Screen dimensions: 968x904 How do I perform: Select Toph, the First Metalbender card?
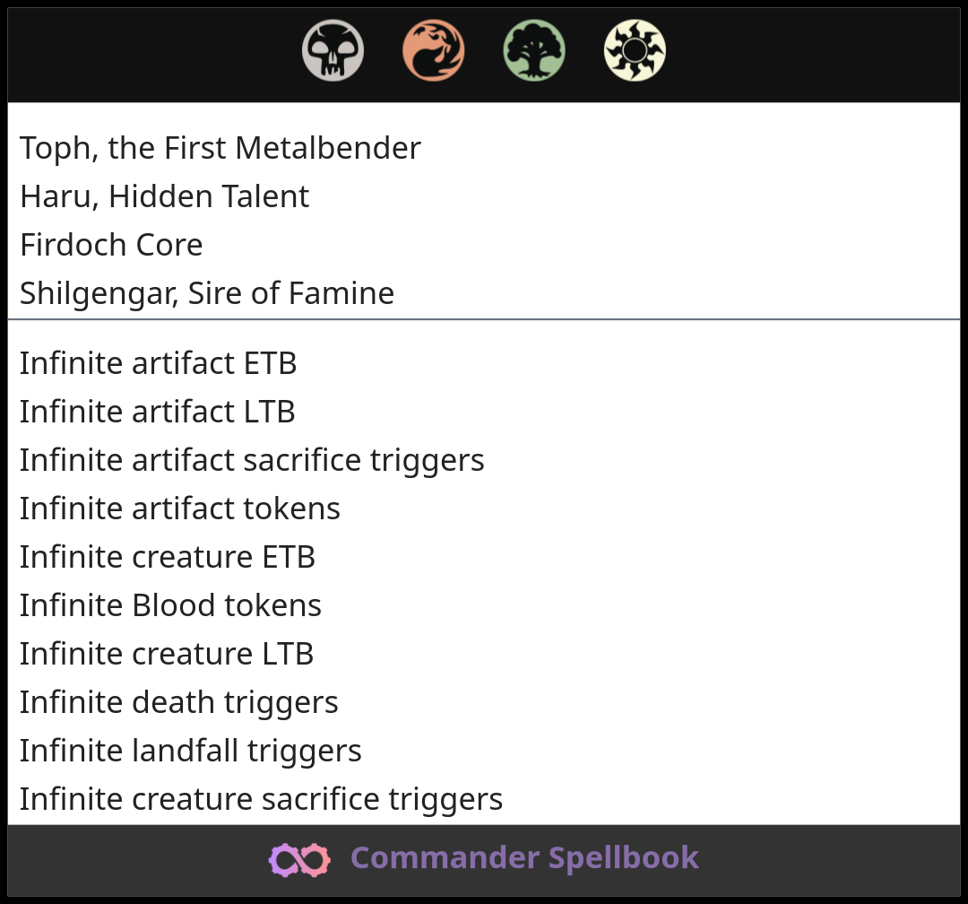pos(220,148)
